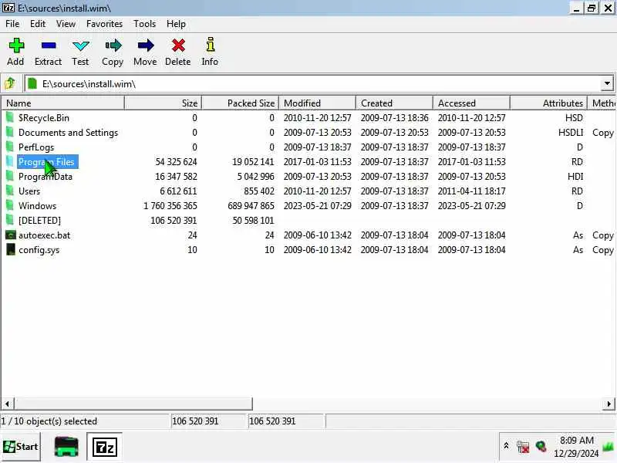The image size is (617, 463).
Task: Open the Tools menu
Action: (144, 24)
